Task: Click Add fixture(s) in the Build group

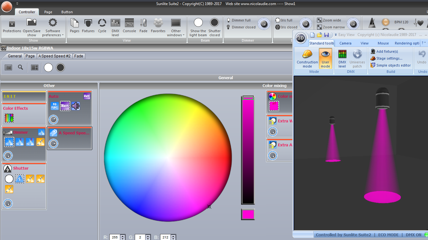Action: pos(387,51)
